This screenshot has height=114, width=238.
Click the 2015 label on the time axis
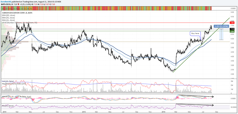click(84, 112)
